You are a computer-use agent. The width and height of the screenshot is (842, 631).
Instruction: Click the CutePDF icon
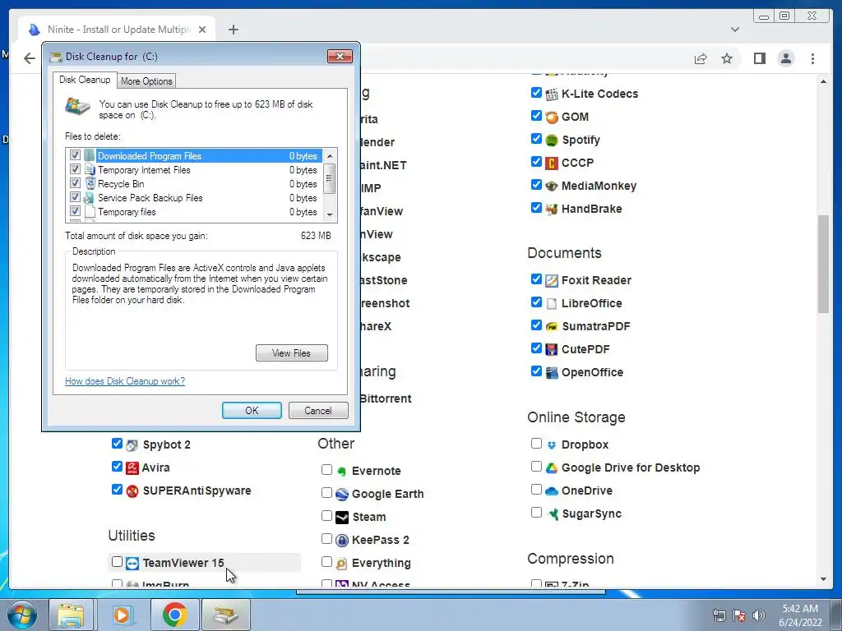click(552, 350)
